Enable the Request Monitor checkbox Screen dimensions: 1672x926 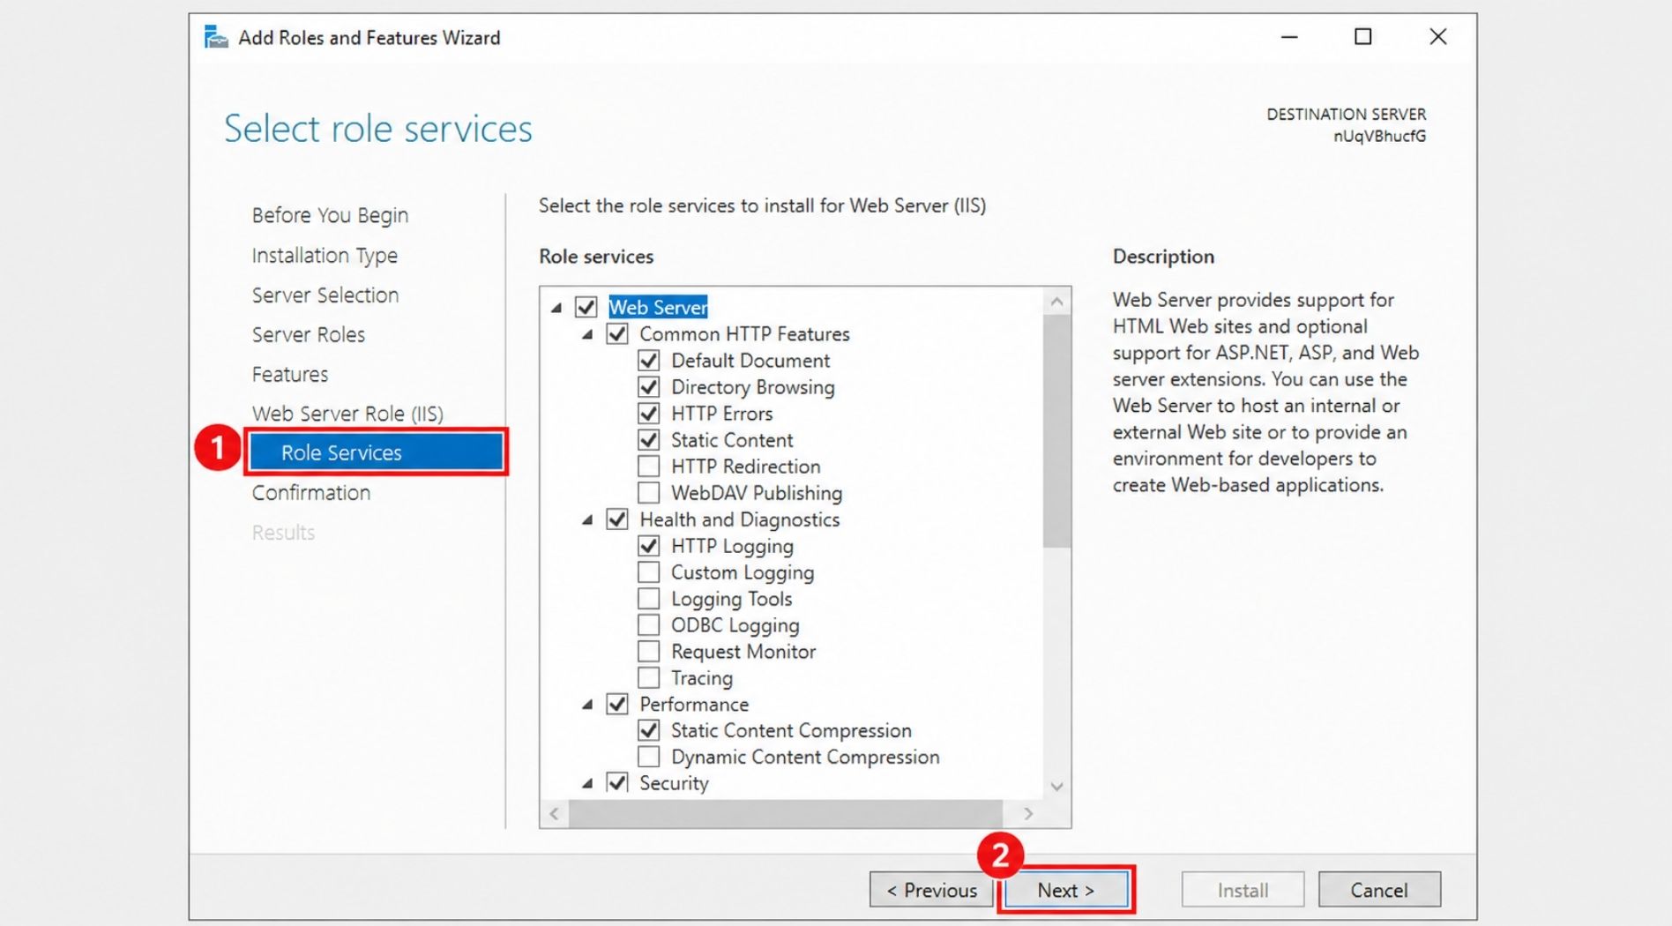648,652
